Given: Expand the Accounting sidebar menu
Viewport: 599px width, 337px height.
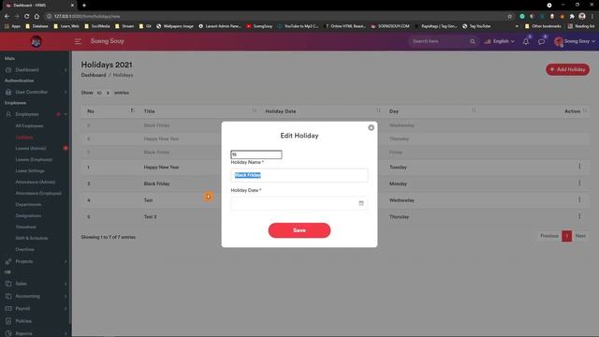Looking at the screenshot, I should click(36, 296).
